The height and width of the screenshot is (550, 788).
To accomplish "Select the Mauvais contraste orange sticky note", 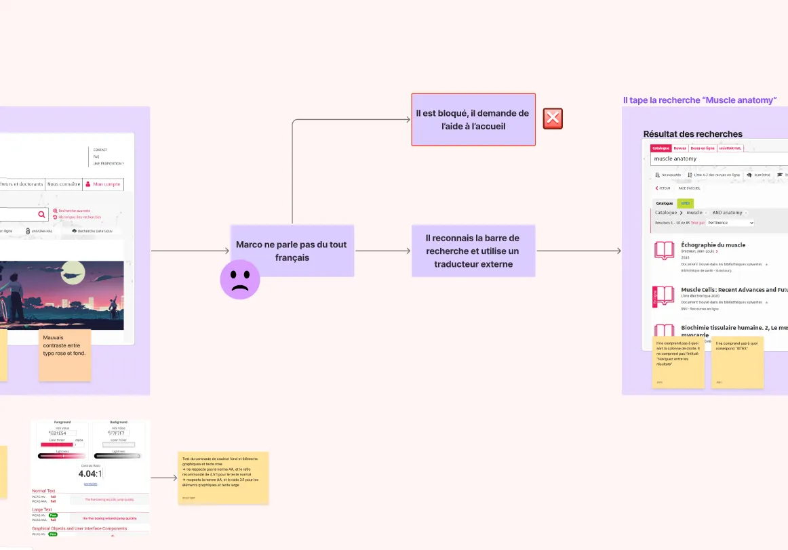I will 65,356.
